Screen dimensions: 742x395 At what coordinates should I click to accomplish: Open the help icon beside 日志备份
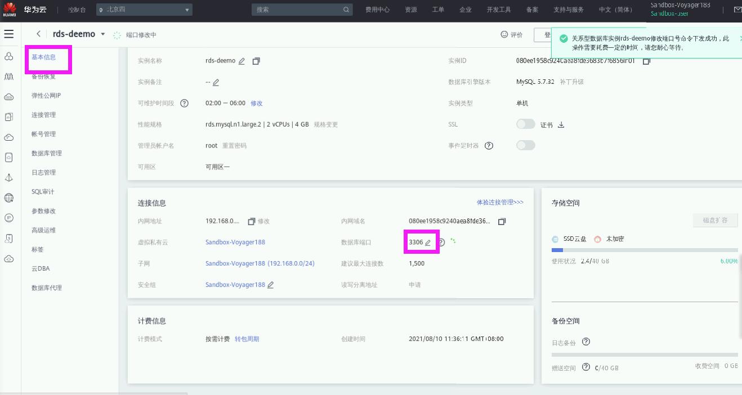point(586,342)
